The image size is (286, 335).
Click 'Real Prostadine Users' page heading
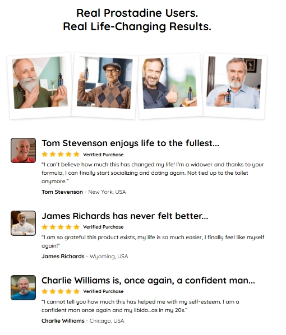click(x=137, y=13)
